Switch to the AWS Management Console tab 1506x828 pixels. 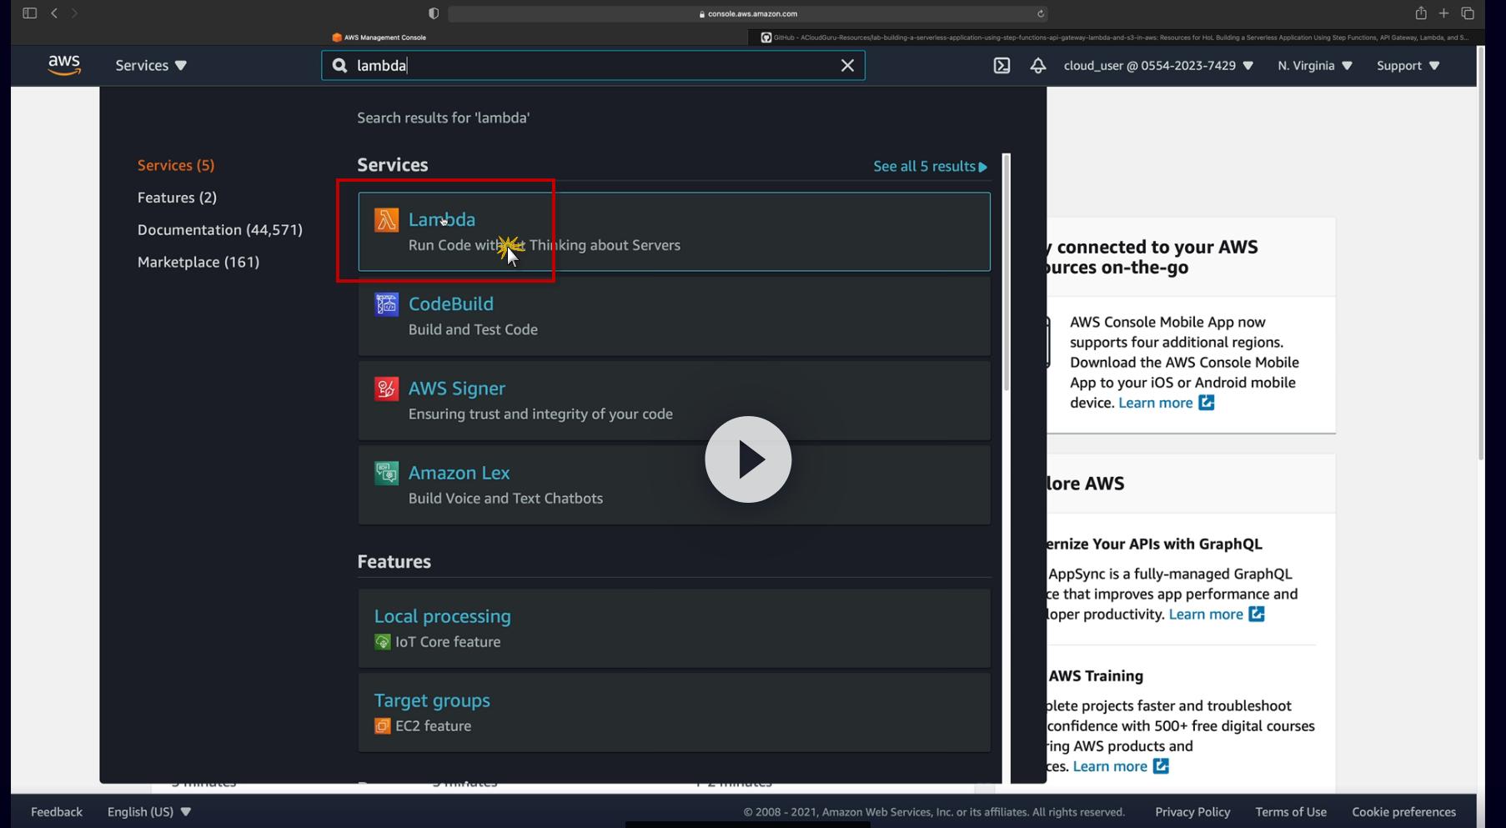click(379, 38)
